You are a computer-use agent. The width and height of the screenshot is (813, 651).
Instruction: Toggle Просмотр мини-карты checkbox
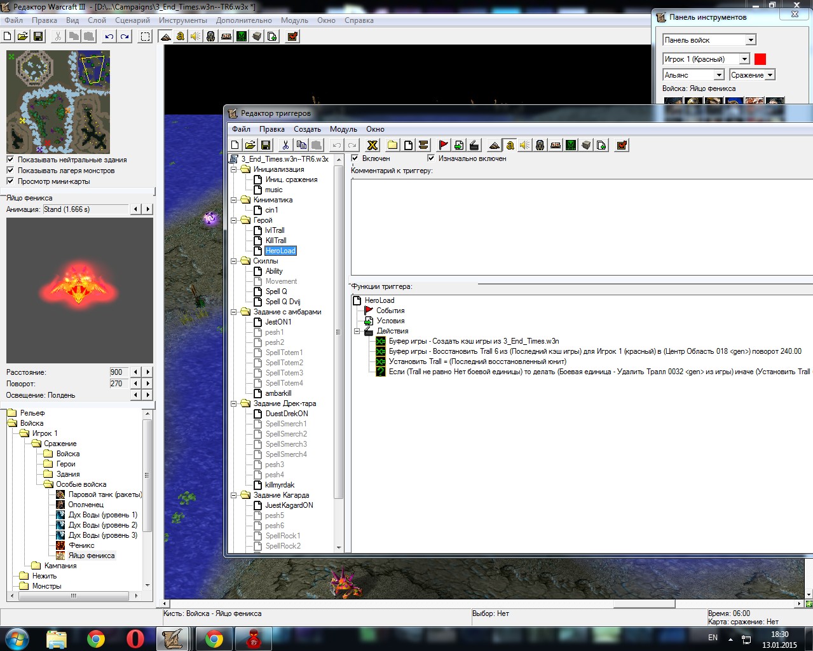coord(10,181)
